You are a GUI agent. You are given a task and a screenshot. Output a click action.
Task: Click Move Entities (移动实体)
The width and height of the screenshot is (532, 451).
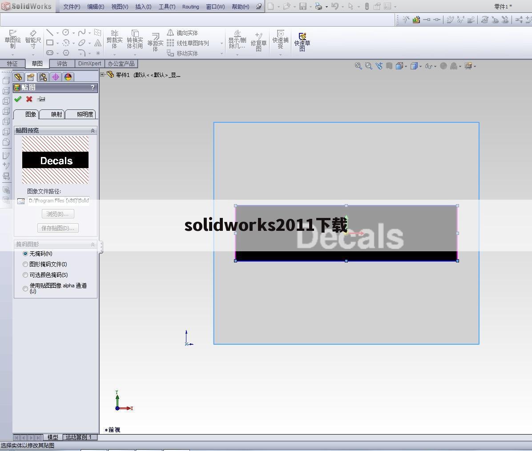pyautogui.click(x=182, y=53)
